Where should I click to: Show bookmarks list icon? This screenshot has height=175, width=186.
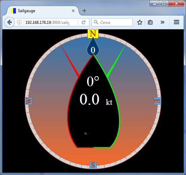click(x=150, y=22)
